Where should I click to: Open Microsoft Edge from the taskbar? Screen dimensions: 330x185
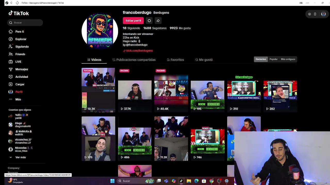pyautogui.click(x=196, y=181)
